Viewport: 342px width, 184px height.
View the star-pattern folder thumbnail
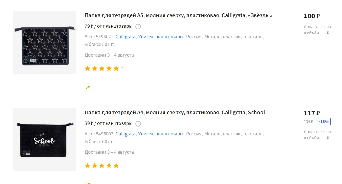(x=45, y=42)
